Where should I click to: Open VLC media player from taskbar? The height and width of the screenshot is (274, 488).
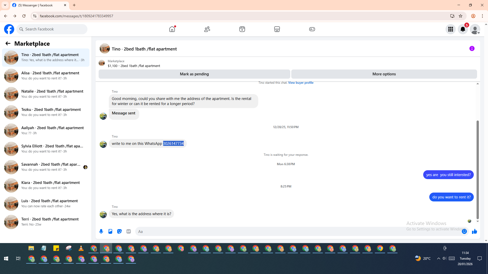click(81, 248)
